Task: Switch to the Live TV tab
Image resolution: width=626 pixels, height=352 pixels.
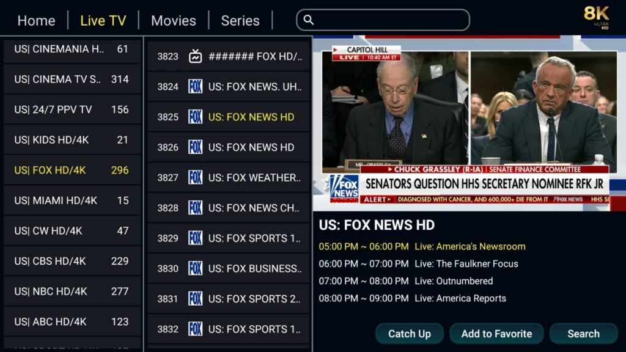Action: pos(103,20)
